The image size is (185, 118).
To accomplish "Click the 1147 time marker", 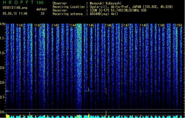I will point(126,25).
